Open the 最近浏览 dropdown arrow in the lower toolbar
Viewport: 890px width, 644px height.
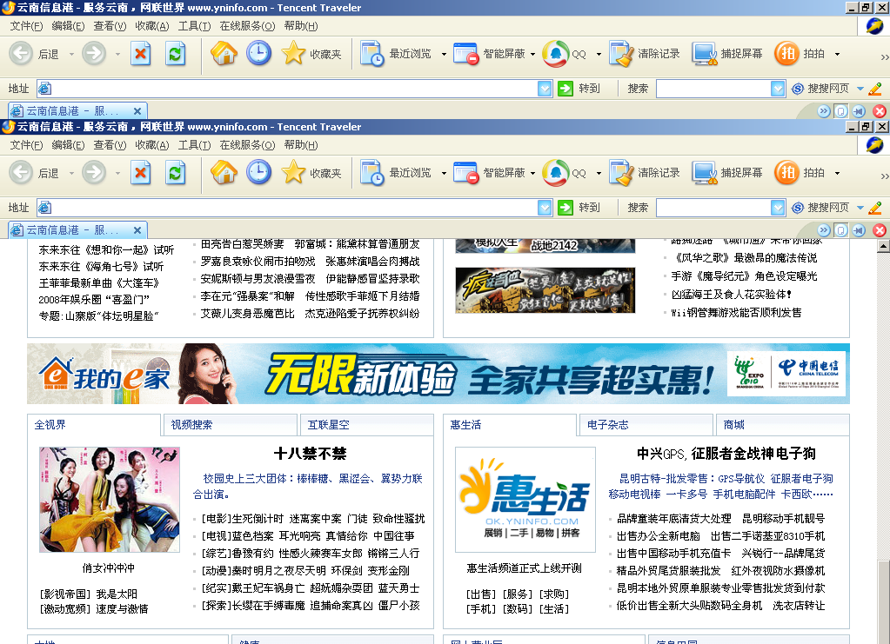[444, 174]
